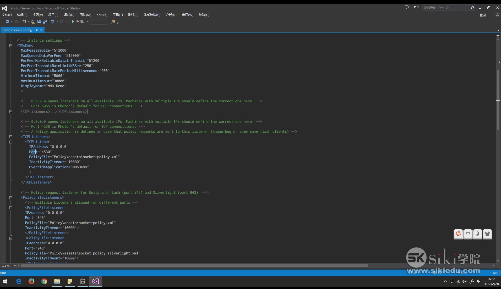This screenshot has height=289, width=501.
Task: Click the Visual Studio taskbar icon
Action: 96,281
